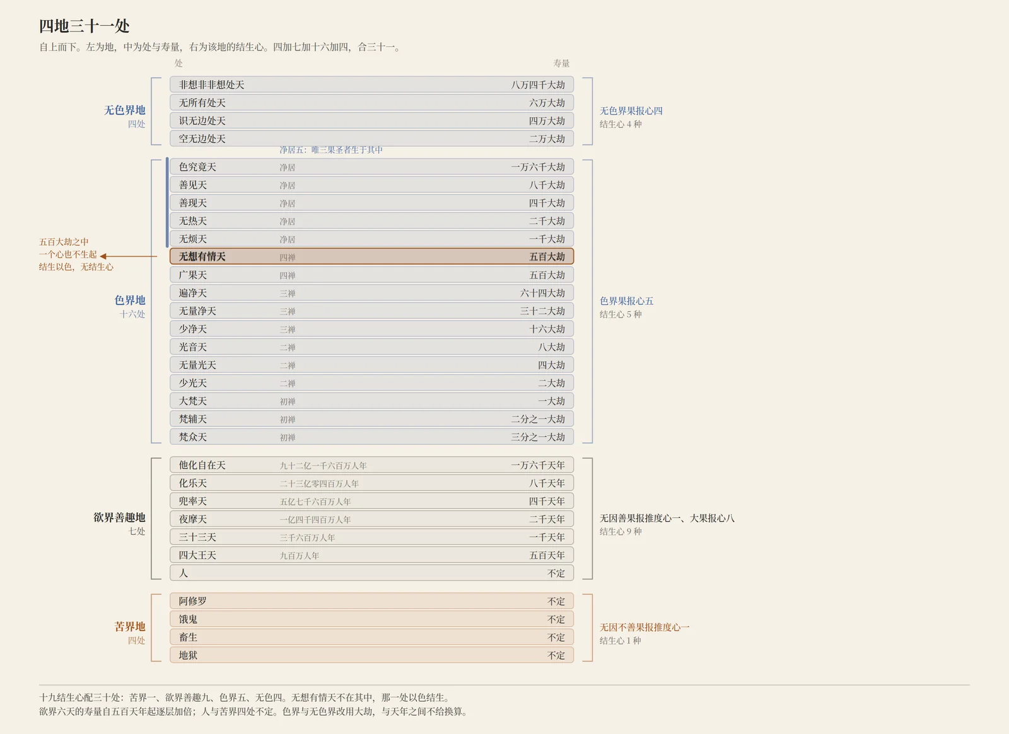
Task: Click the 遍净天 row
Action: click(x=371, y=293)
